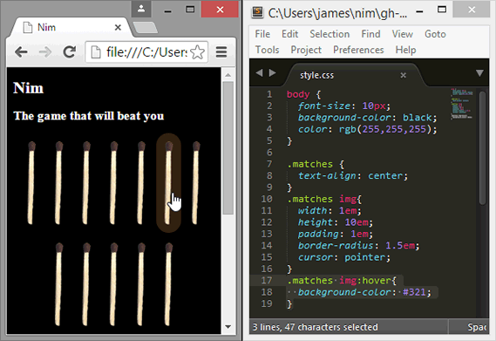Go to next tab with right arrow

tap(272, 73)
